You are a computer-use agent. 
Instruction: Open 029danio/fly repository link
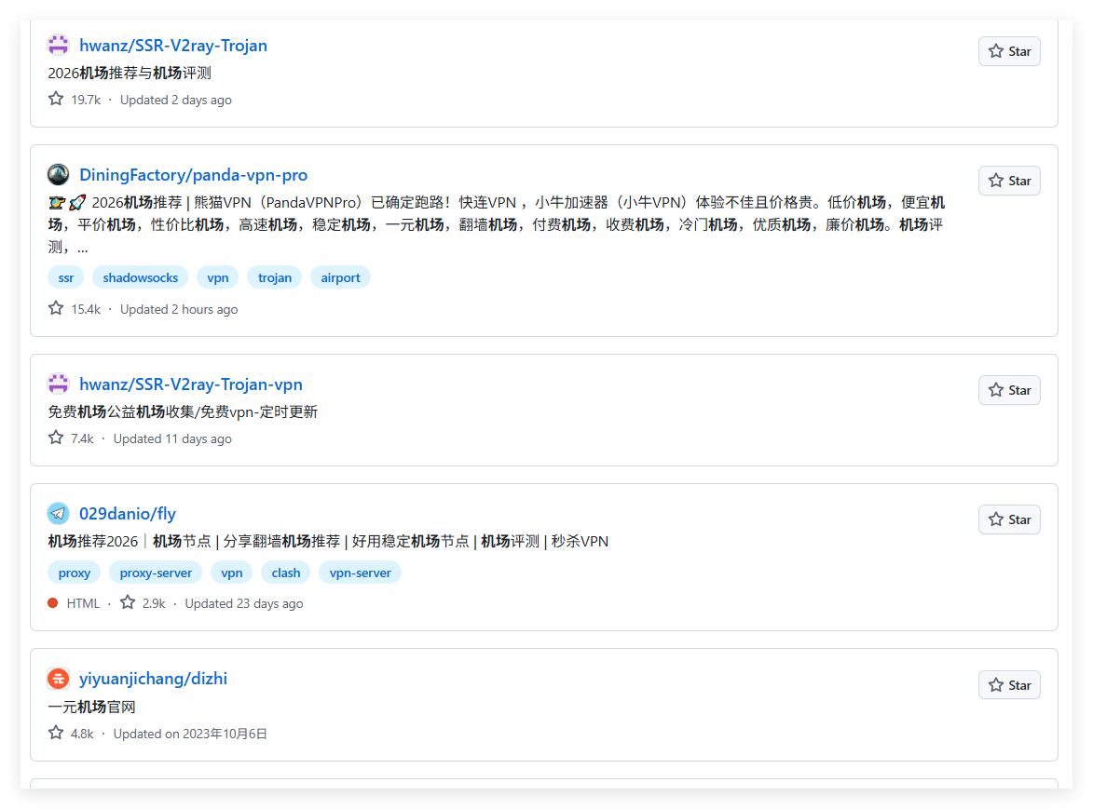(x=128, y=514)
